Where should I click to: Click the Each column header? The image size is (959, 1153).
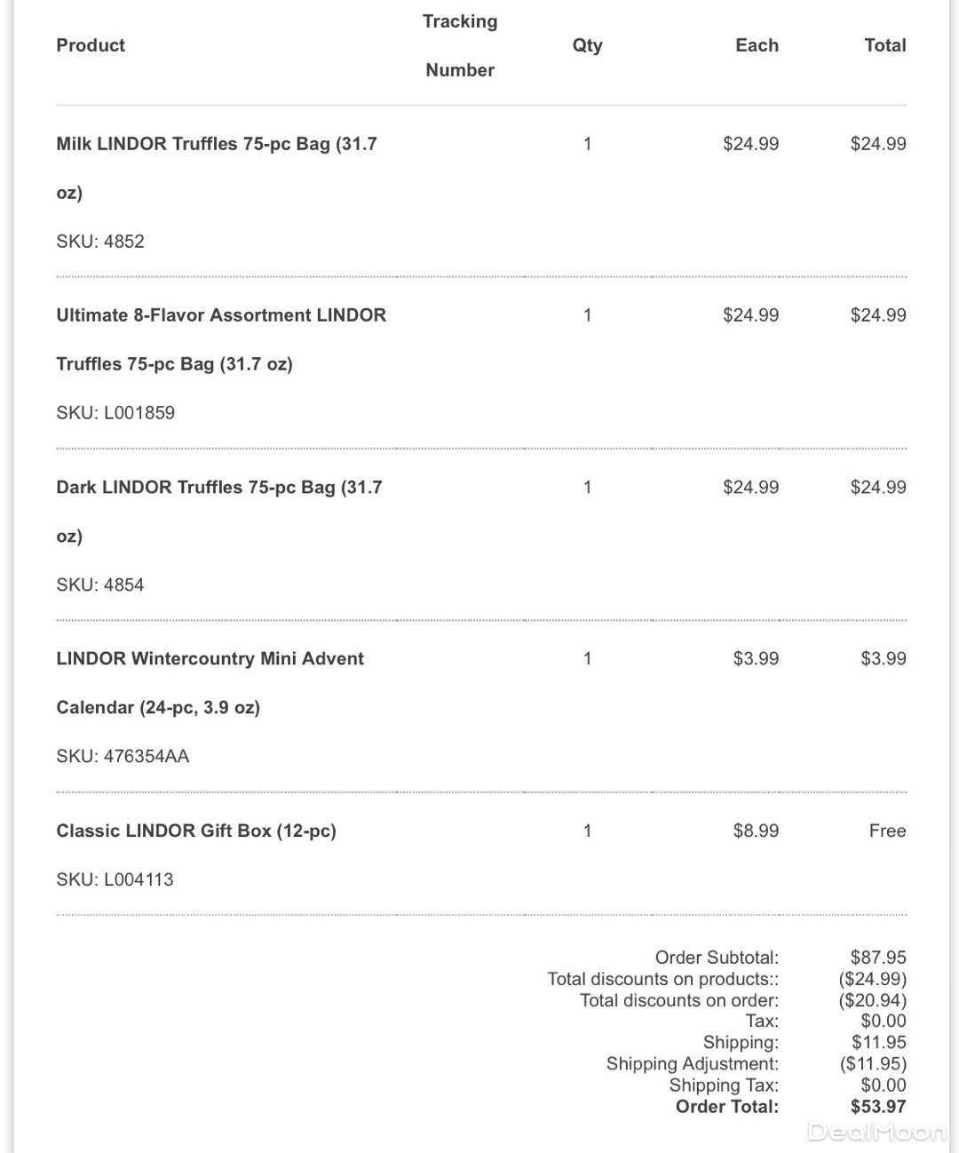757,45
